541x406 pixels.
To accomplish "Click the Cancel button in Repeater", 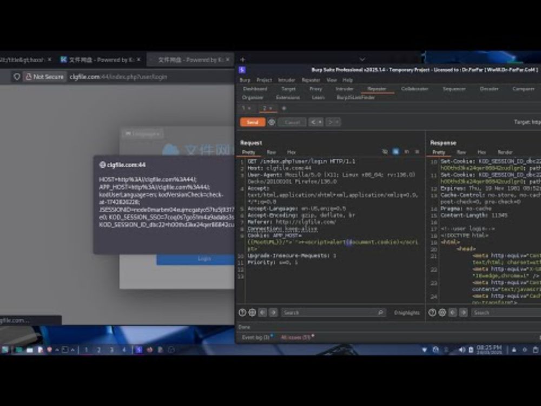I will point(292,122).
